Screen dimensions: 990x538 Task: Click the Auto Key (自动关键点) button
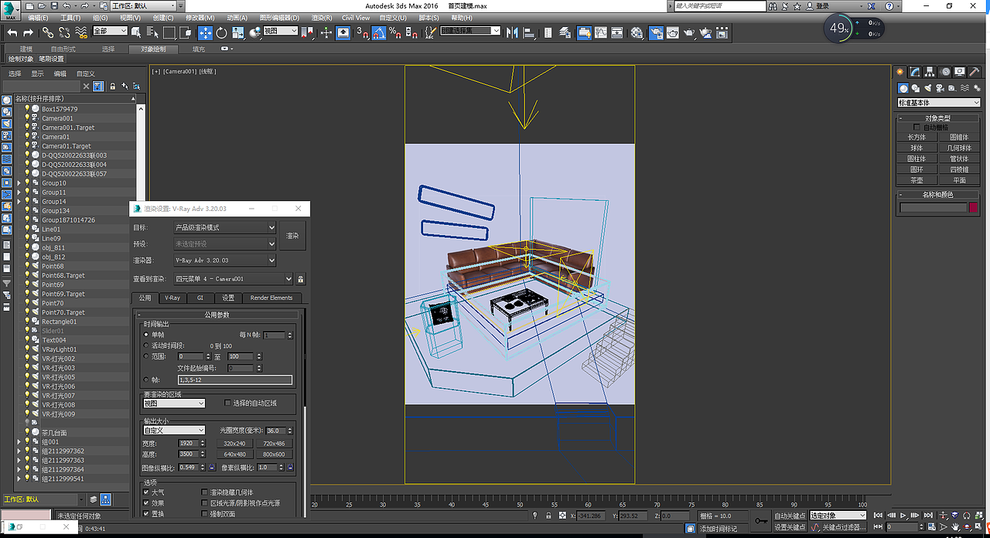pos(790,516)
